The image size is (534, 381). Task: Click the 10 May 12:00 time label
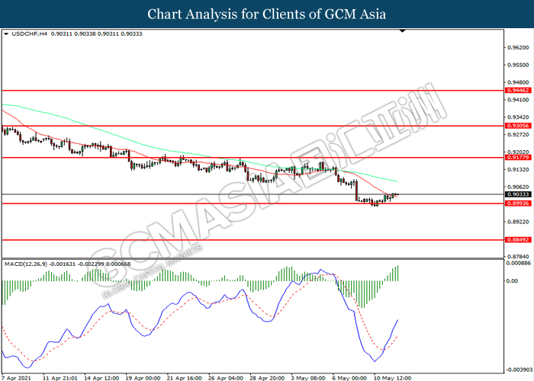[x=393, y=378]
